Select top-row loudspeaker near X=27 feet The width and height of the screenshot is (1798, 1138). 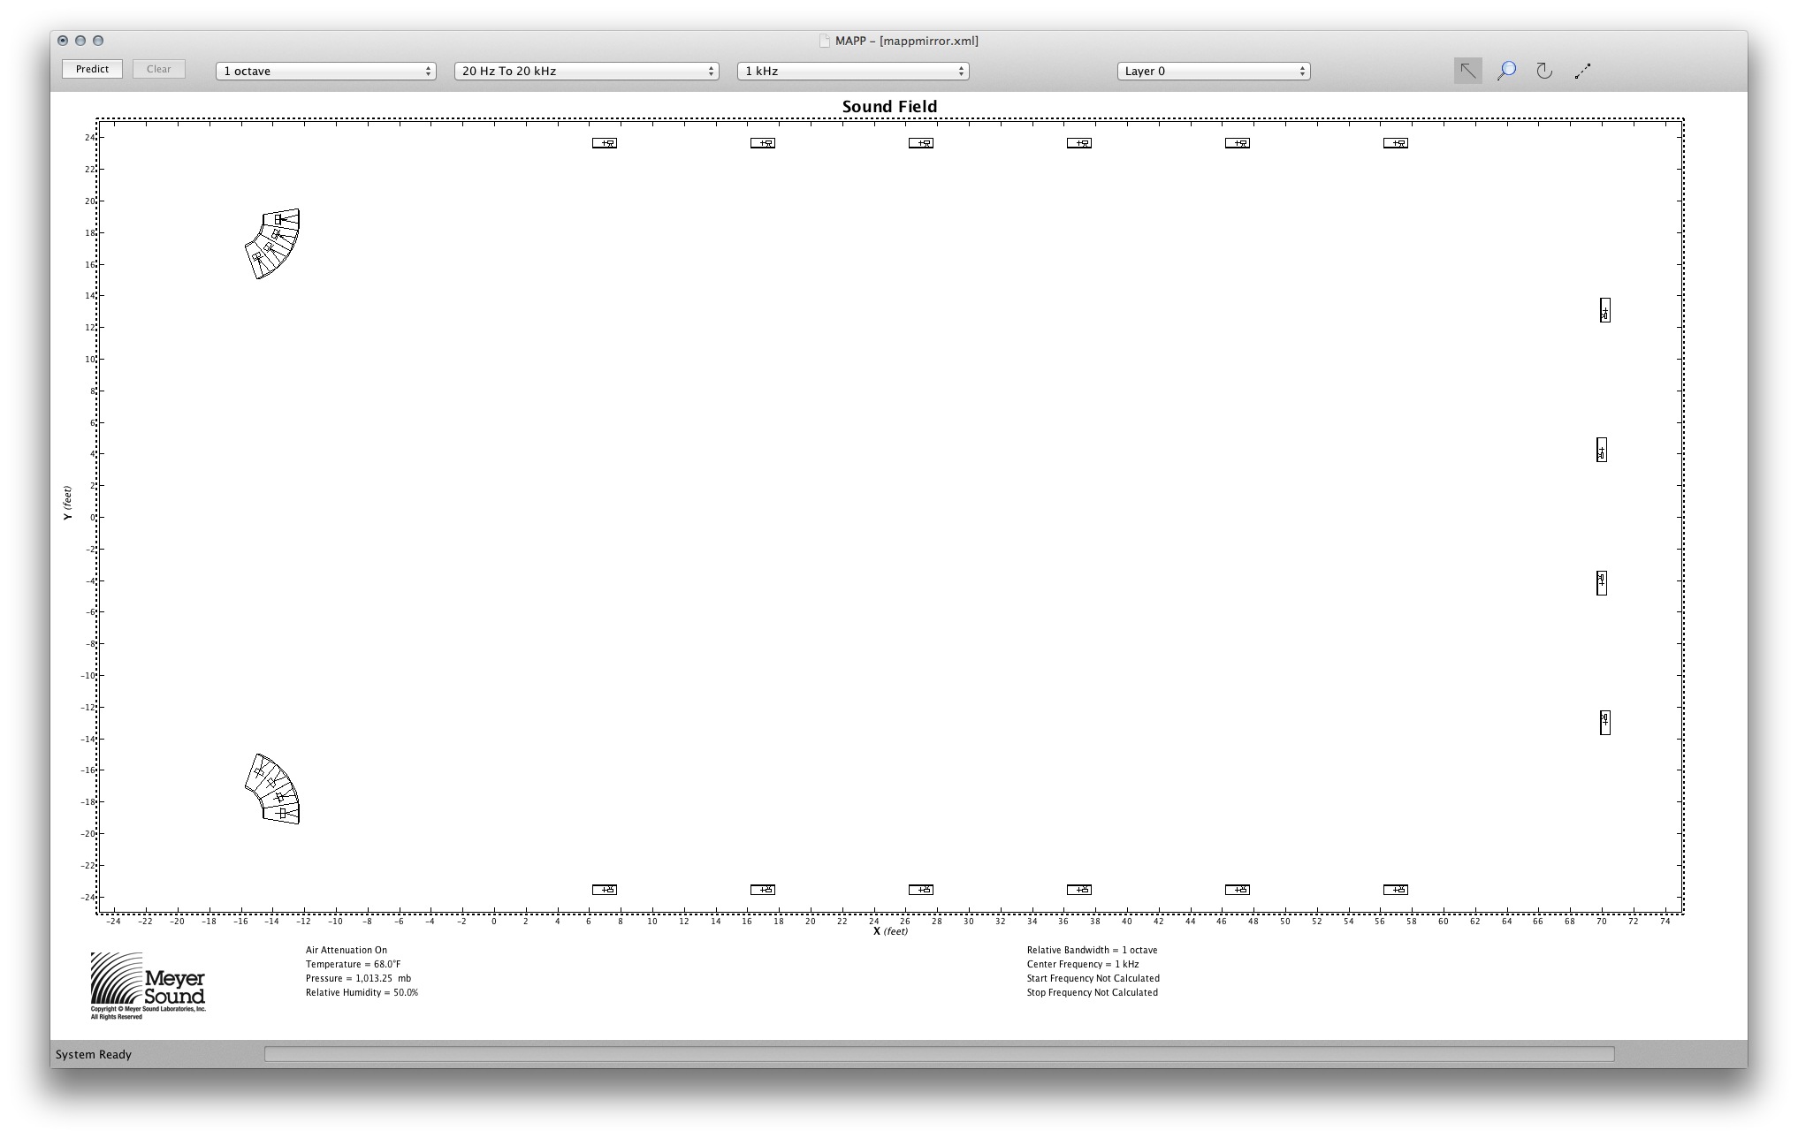pyautogui.click(x=921, y=143)
